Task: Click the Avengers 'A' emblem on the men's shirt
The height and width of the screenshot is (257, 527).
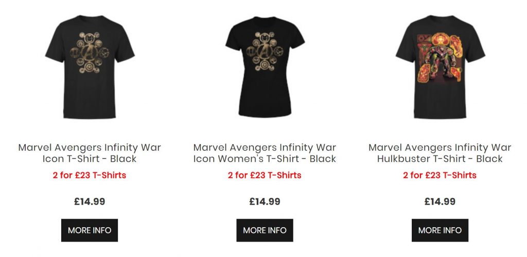Action: coord(89,52)
